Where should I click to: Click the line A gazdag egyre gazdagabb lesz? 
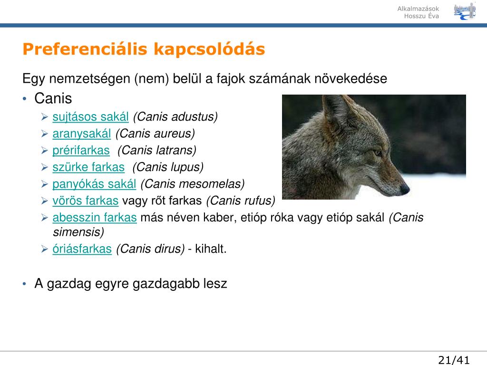(131, 284)
